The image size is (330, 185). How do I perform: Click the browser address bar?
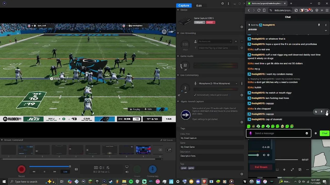(x=281, y=10)
